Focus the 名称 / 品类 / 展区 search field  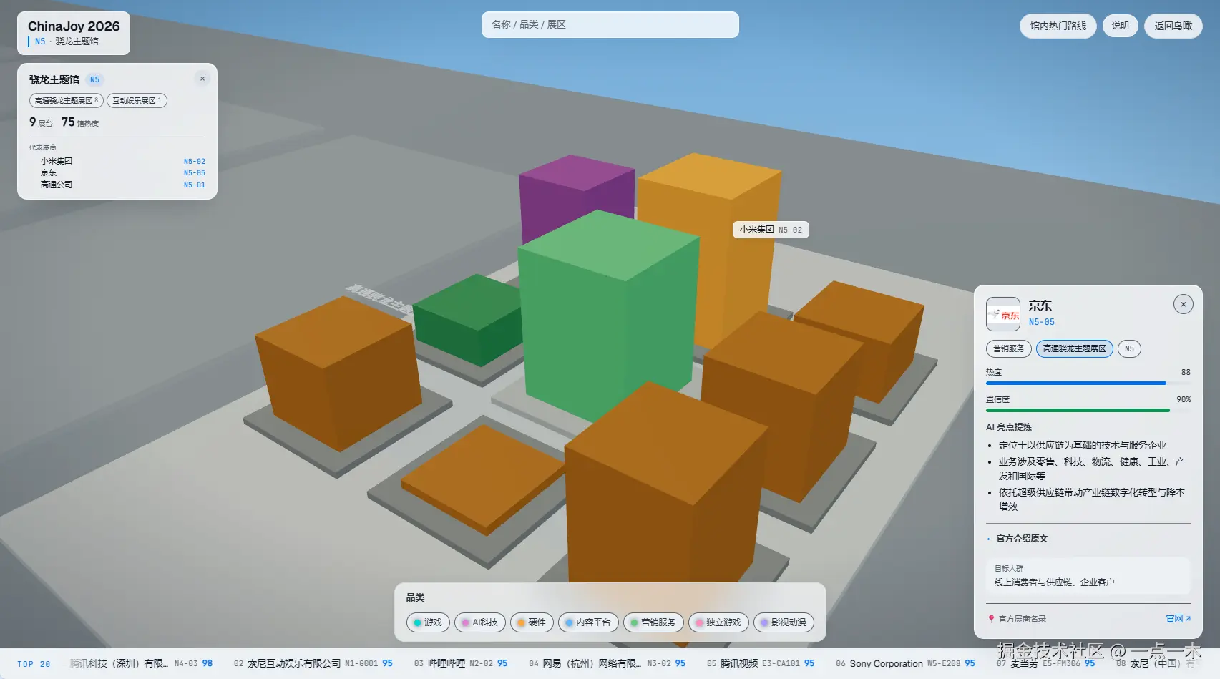(610, 25)
